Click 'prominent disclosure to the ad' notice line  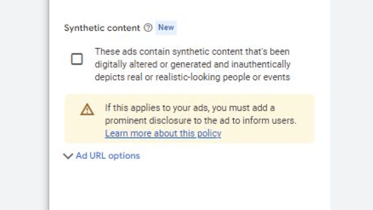click(200, 120)
